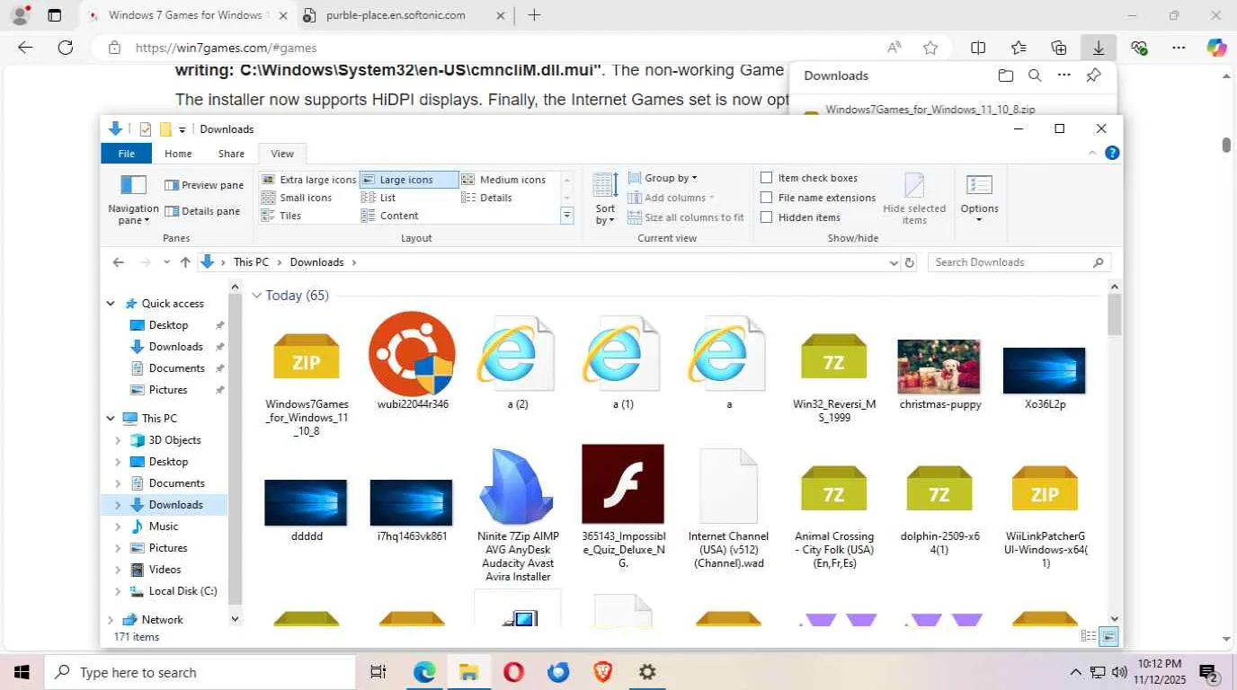Viewport: 1237px width, 690px height.
Task: Select Videos in navigation tree
Action: 165,570
